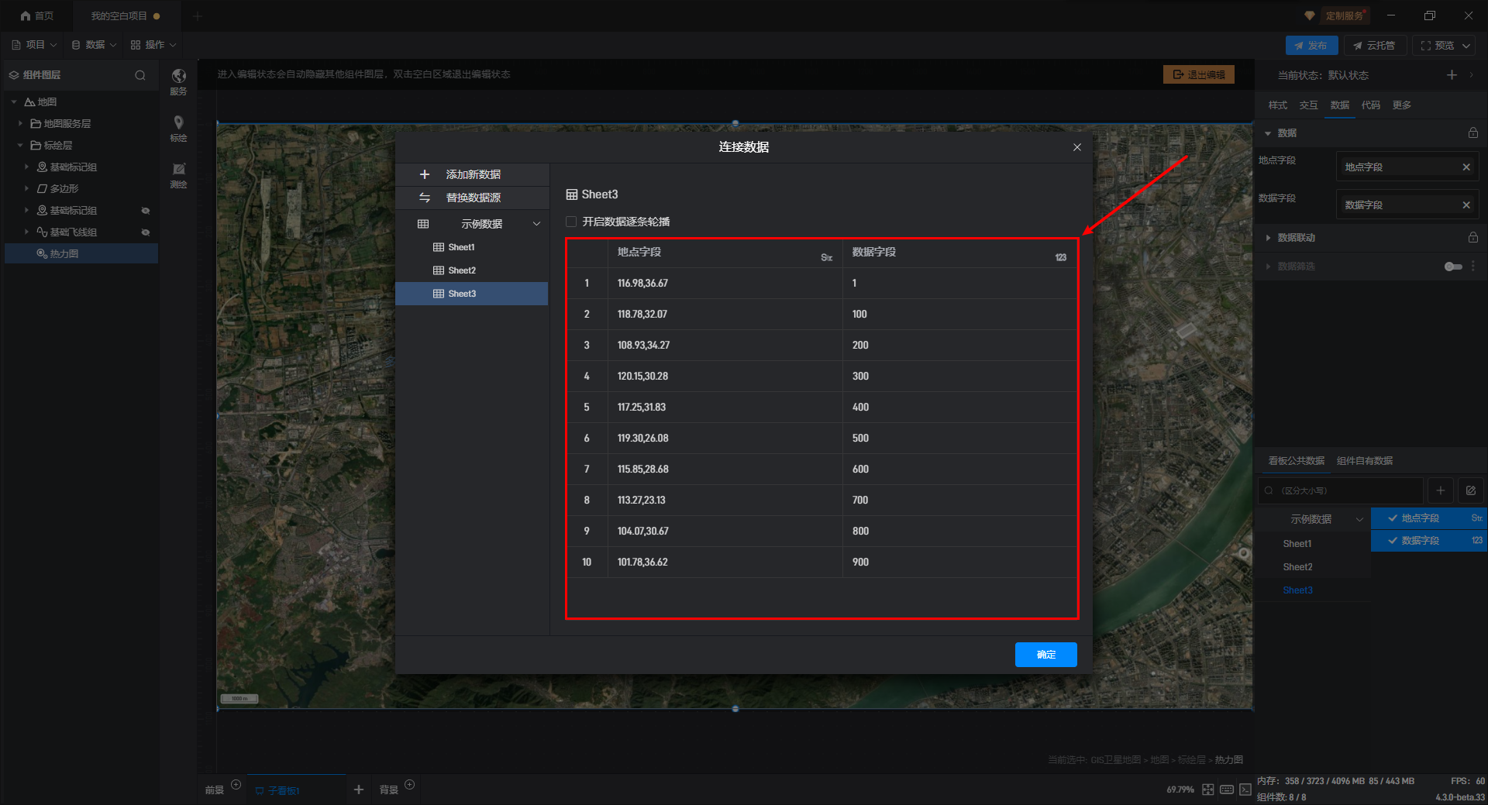Click 退出编辑 button
1488x805 pixels.
click(x=1198, y=74)
